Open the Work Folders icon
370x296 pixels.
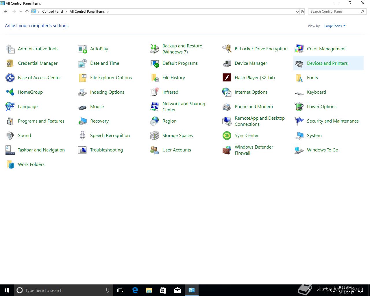click(10, 164)
